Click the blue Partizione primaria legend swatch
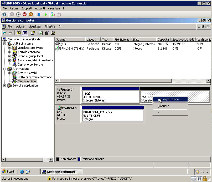Screen dimensions: 212x182 (x=79, y=159)
